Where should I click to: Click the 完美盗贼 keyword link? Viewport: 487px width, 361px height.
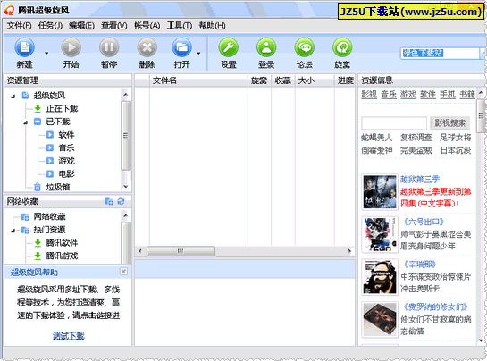416,150
